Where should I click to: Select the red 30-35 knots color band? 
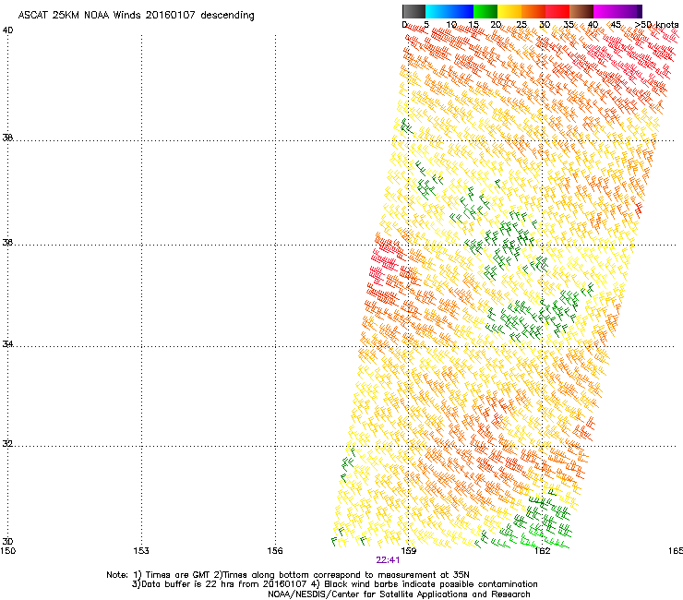(x=557, y=11)
